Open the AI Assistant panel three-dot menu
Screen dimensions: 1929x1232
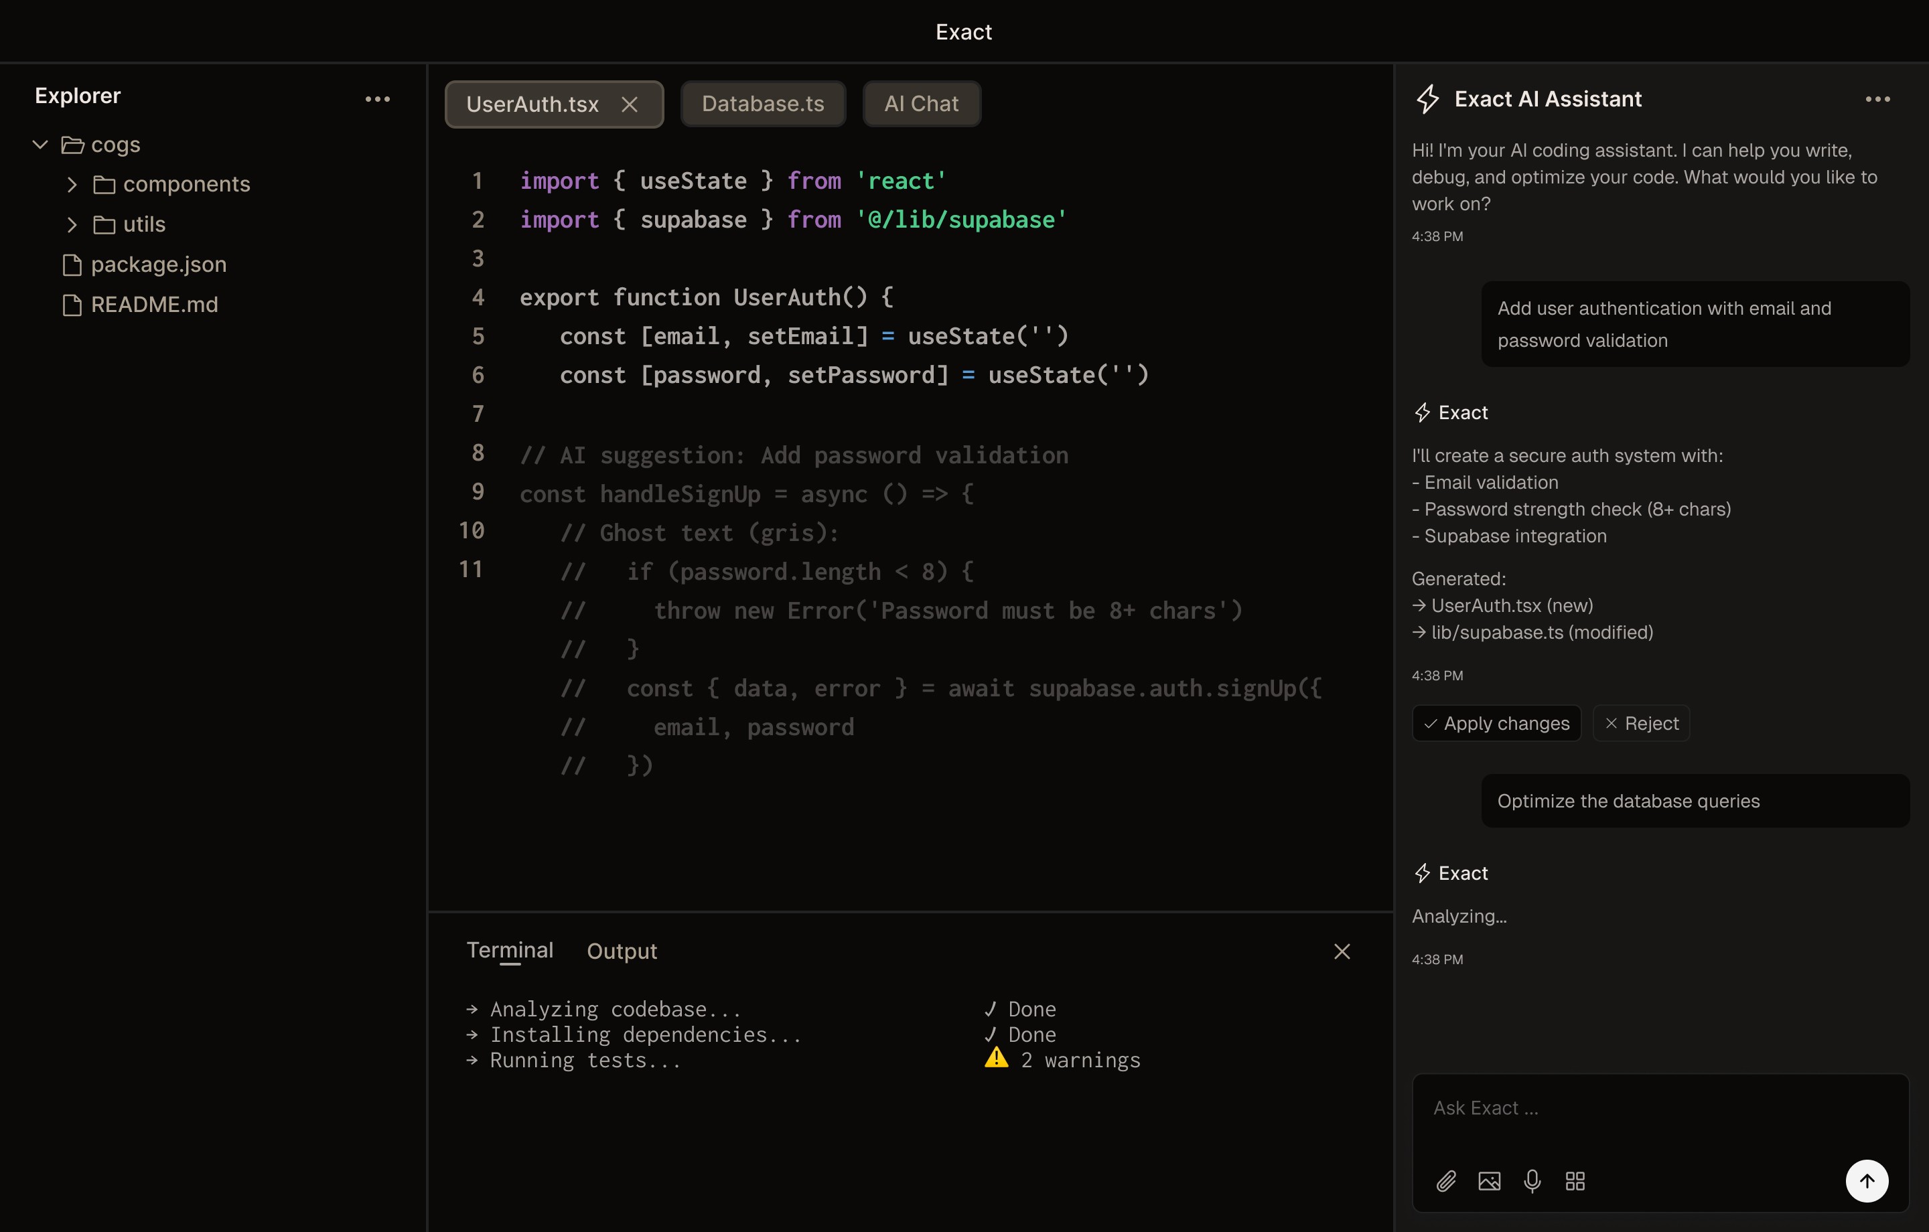click(x=1877, y=99)
